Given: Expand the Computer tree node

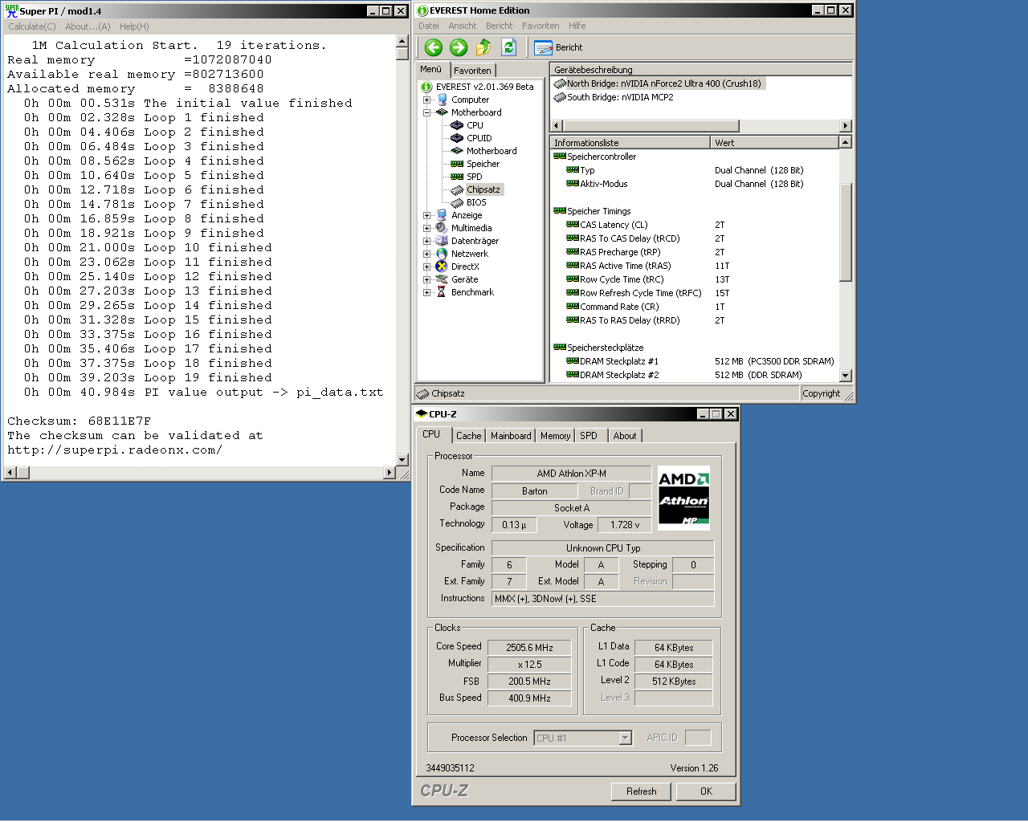Looking at the screenshot, I should pos(427,100).
